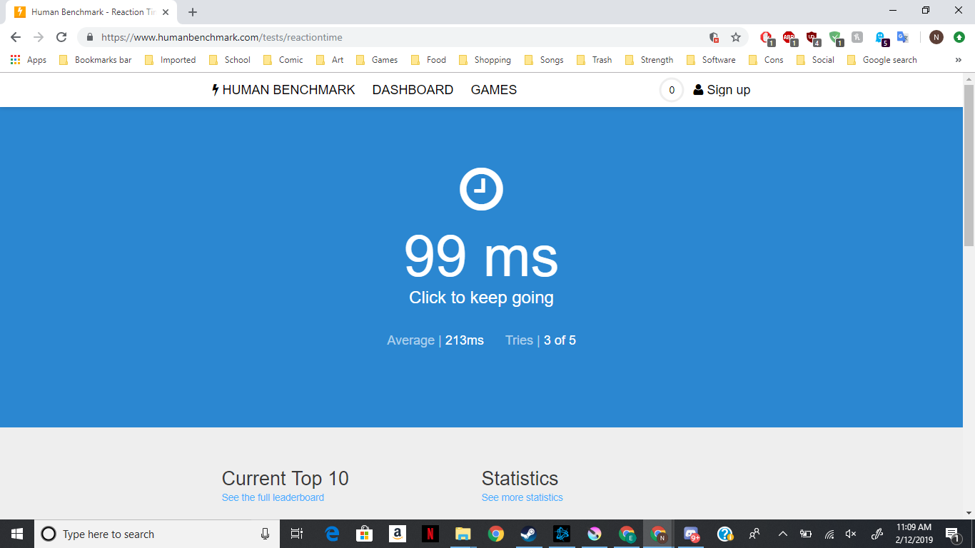
Task: Go back with the browser back arrow
Action: coord(16,37)
